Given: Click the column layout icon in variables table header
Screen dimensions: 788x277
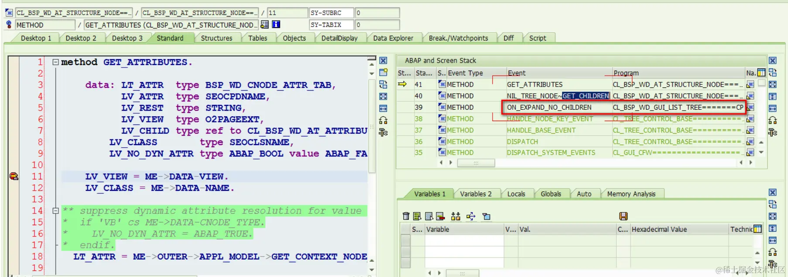Looking at the screenshot, I should pos(757,229).
